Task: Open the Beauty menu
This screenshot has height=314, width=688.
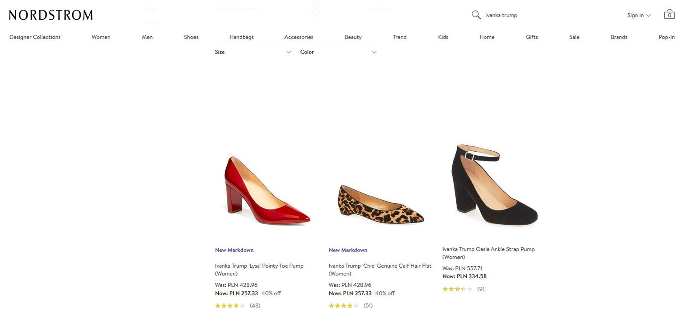Action: tap(353, 37)
